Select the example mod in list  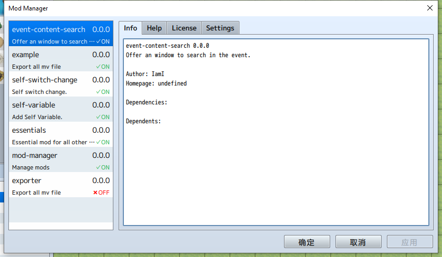(61, 59)
